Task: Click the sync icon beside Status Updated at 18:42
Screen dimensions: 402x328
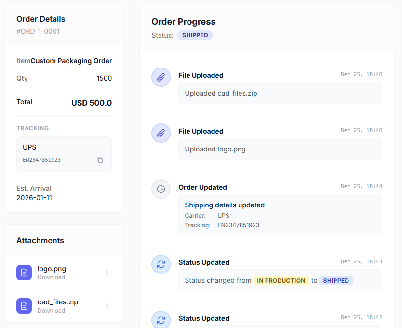Action: pos(161,319)
